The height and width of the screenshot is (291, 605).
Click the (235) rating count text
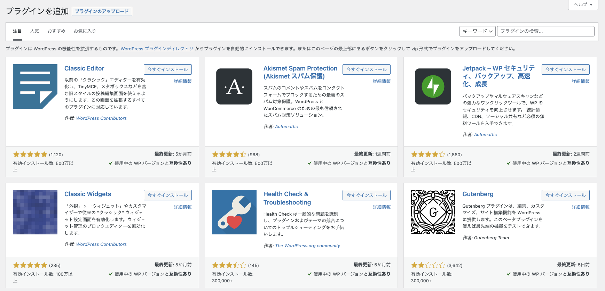click(x=55, y=266)
